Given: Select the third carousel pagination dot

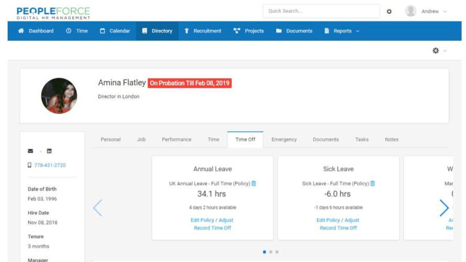Looking at the screenshot, I should coord(277,252).
